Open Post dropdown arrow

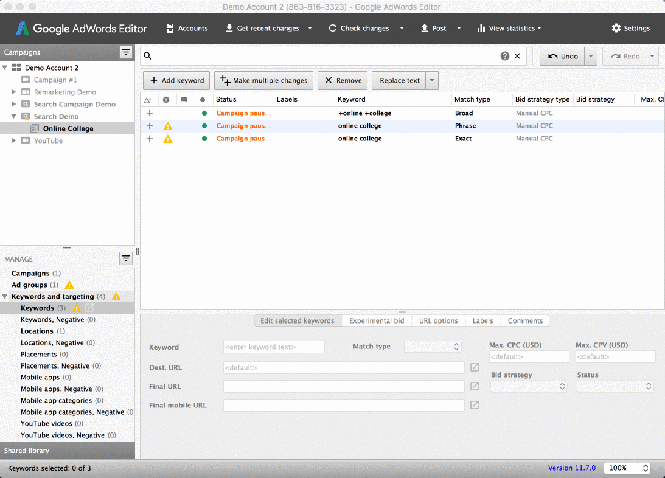[x=459, y=29]
